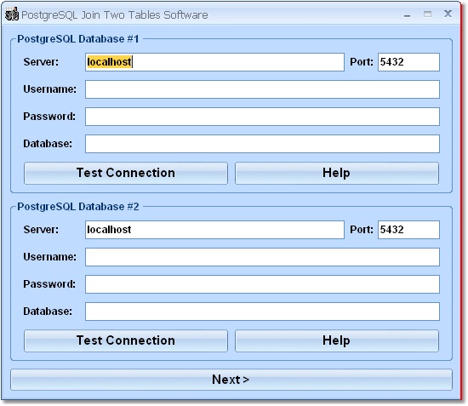The width and height of the screenshot is (468, 406).
Task: Test Connection for PostgreSQL Database #2
Action: pyautogui.click(x=126, y=340)
